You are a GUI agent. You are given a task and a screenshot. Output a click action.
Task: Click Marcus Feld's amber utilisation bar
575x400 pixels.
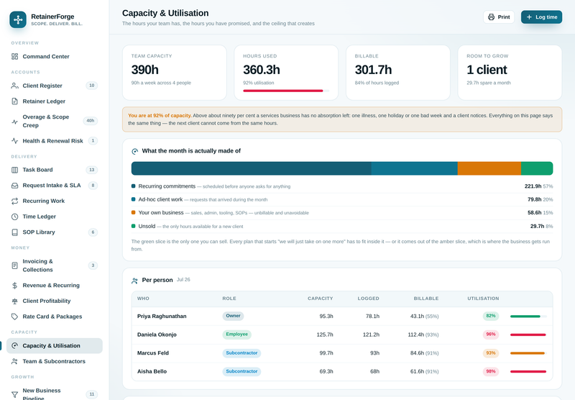(x=527, y=353)
